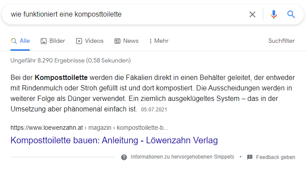Start voice search with microphone icon
The width and height of the screenshot is (307, 173).
(274, 14)
